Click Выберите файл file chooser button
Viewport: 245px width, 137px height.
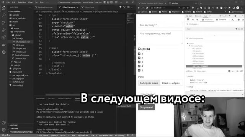pyautogui.click(x=149, y=83)
